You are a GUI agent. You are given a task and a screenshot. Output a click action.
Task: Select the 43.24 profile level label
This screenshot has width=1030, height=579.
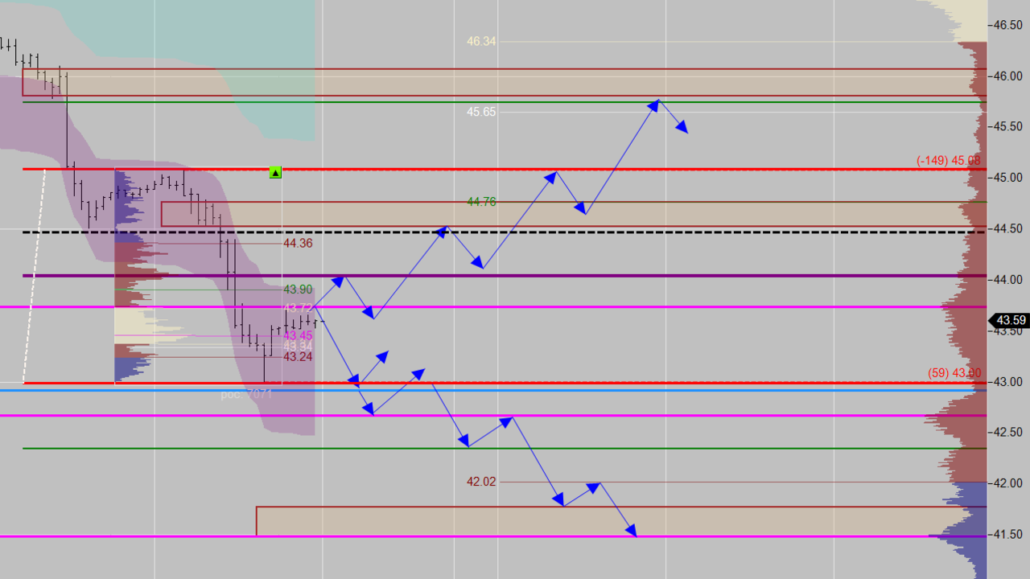298,357
